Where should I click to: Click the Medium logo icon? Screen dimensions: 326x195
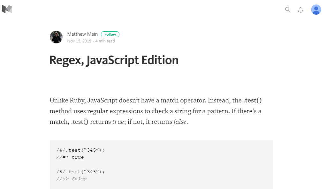click(7, 9)
